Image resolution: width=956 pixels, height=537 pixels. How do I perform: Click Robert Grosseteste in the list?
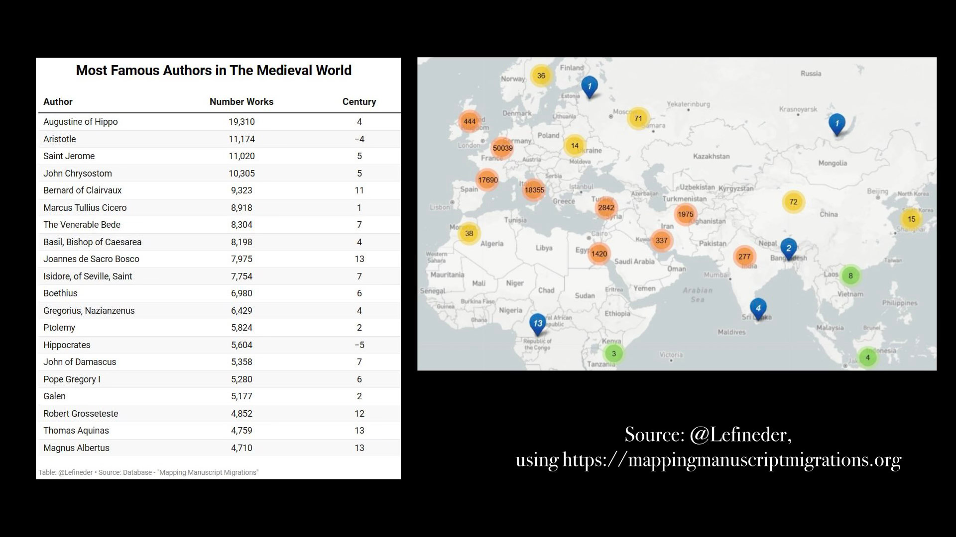81,414
